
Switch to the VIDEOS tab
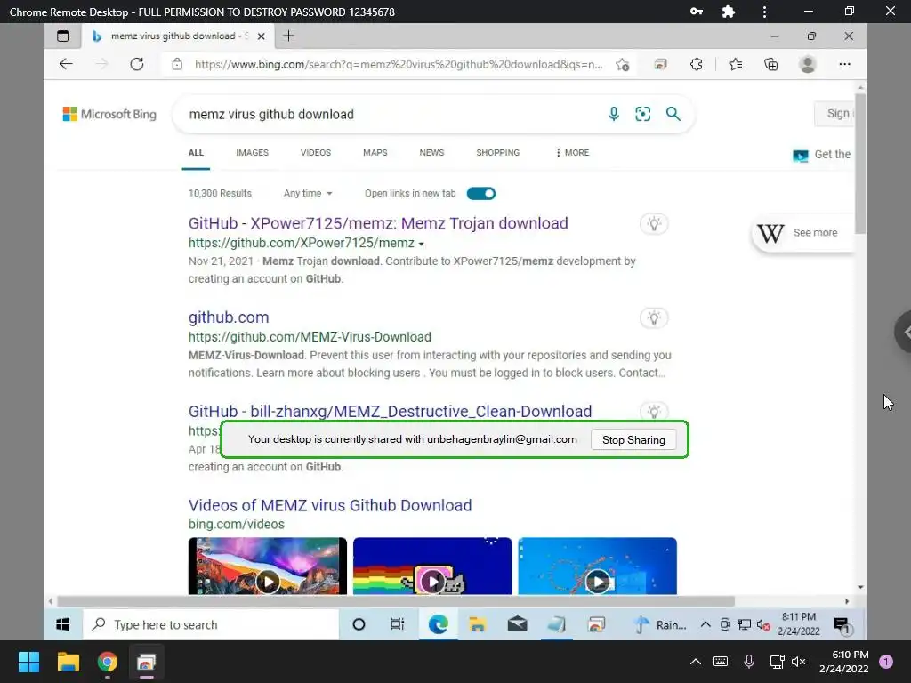pos(316,153)
